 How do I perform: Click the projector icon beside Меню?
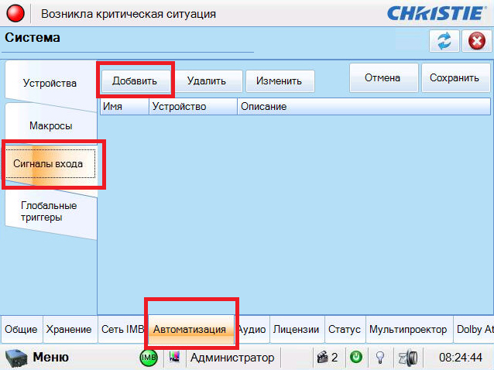pos(16,358)
